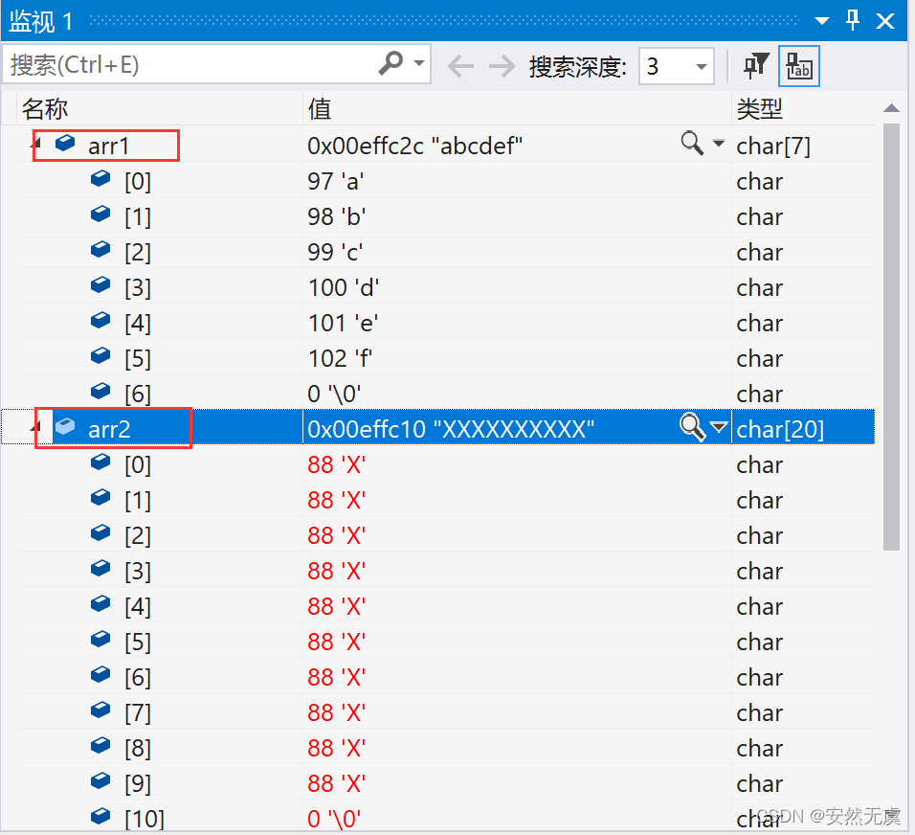This screenshot has height=835, width=915.
Task: Go to next search result arrow
Action: [x=502, y=65]
